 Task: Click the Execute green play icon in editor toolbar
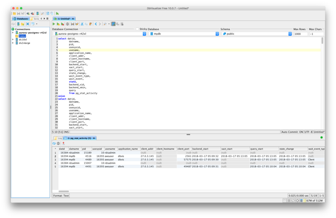pyautogui.click(x=54, y=24)
